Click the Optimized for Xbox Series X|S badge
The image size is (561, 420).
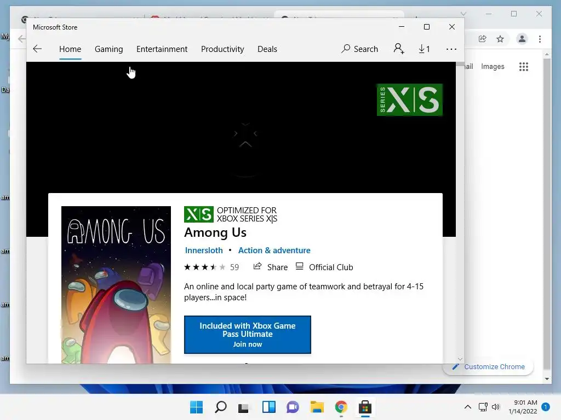pyautogui.click(x=231, y=214)
